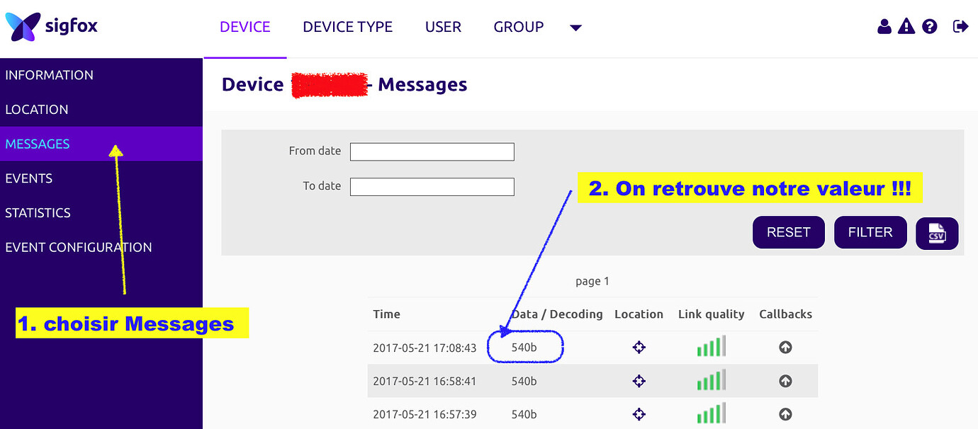Click the logout icon
978x429 pixels.
click(x=960, y=27)
